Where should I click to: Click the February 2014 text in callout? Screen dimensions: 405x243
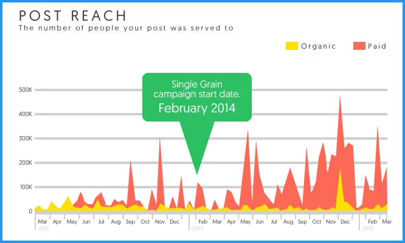click(197, 108)
